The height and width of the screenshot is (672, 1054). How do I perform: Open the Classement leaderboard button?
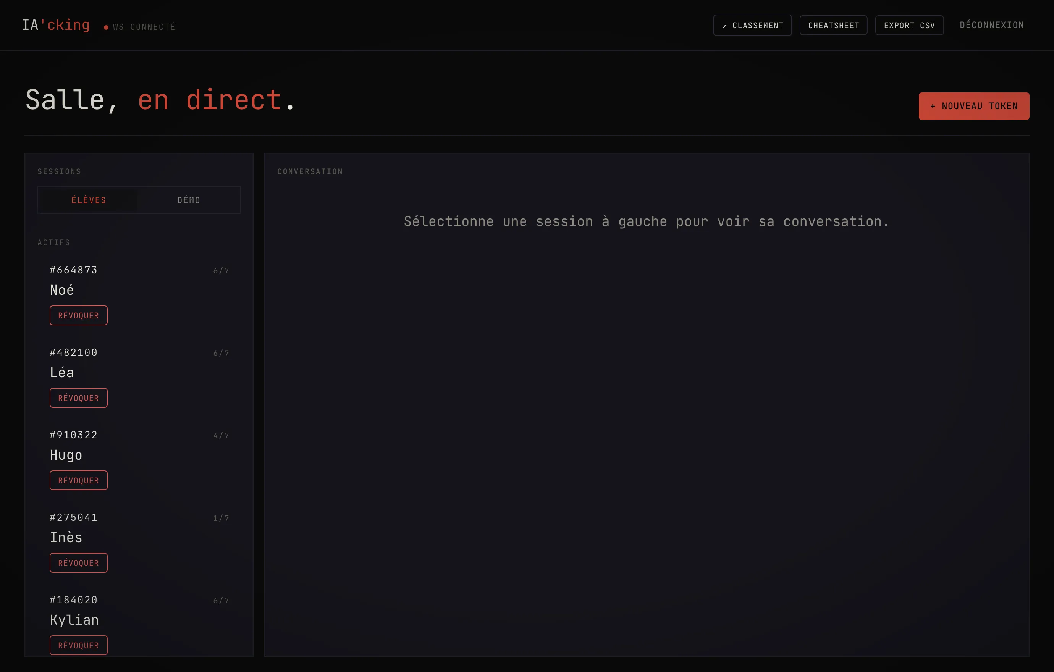click(x=752, y=25)
